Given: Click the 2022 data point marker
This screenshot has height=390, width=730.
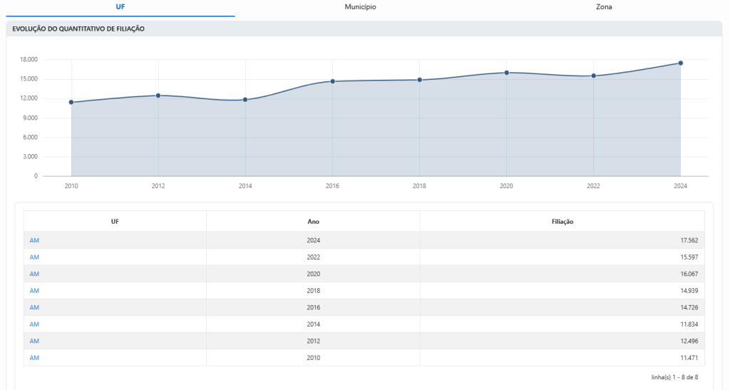Looking at the screenshot, I should (x=594, y=76).
